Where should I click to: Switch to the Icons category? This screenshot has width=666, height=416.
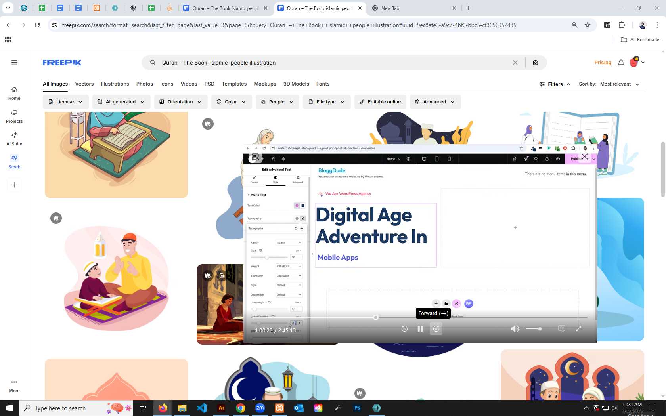tap(167, 84)
